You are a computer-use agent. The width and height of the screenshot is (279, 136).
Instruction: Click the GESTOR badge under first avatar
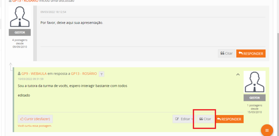tap(20, 33)
